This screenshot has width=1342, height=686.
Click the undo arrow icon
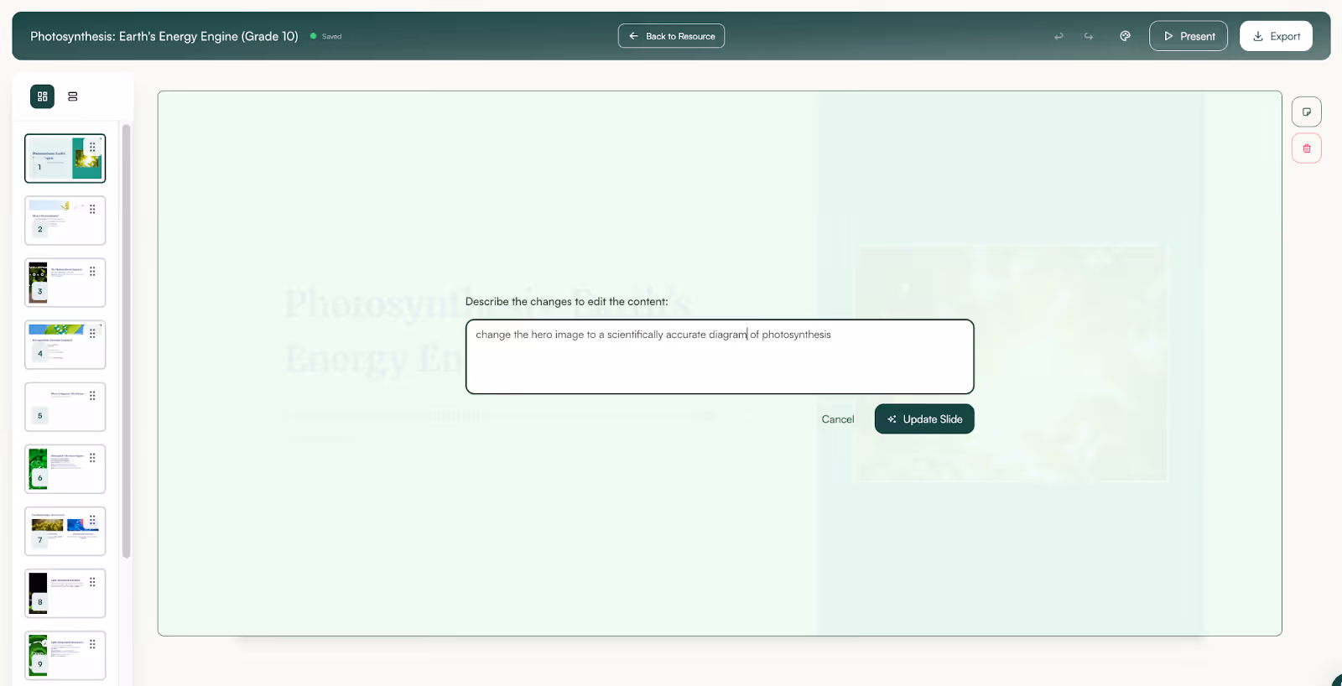(x=1059, y=36)
